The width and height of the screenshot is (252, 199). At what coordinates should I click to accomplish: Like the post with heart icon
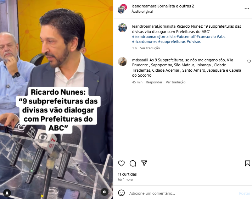click(121, 163)
